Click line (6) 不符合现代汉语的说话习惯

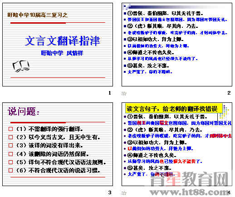(58, 171)
